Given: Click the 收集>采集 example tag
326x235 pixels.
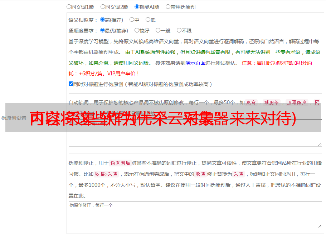Looking at the screenshot, I should point(106,174).
